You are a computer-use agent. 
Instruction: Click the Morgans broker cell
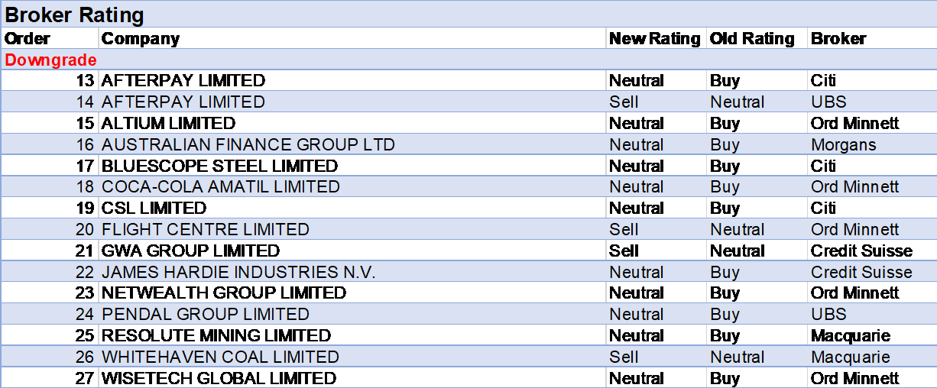pos(844,145)
